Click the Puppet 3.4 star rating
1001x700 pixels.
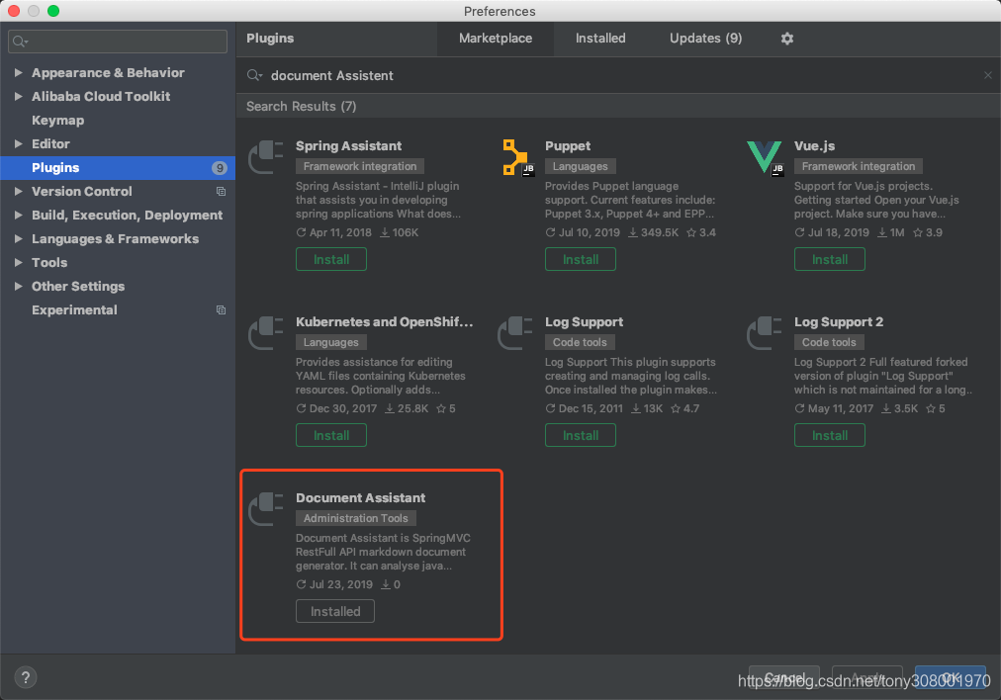(x=701, y=233)
